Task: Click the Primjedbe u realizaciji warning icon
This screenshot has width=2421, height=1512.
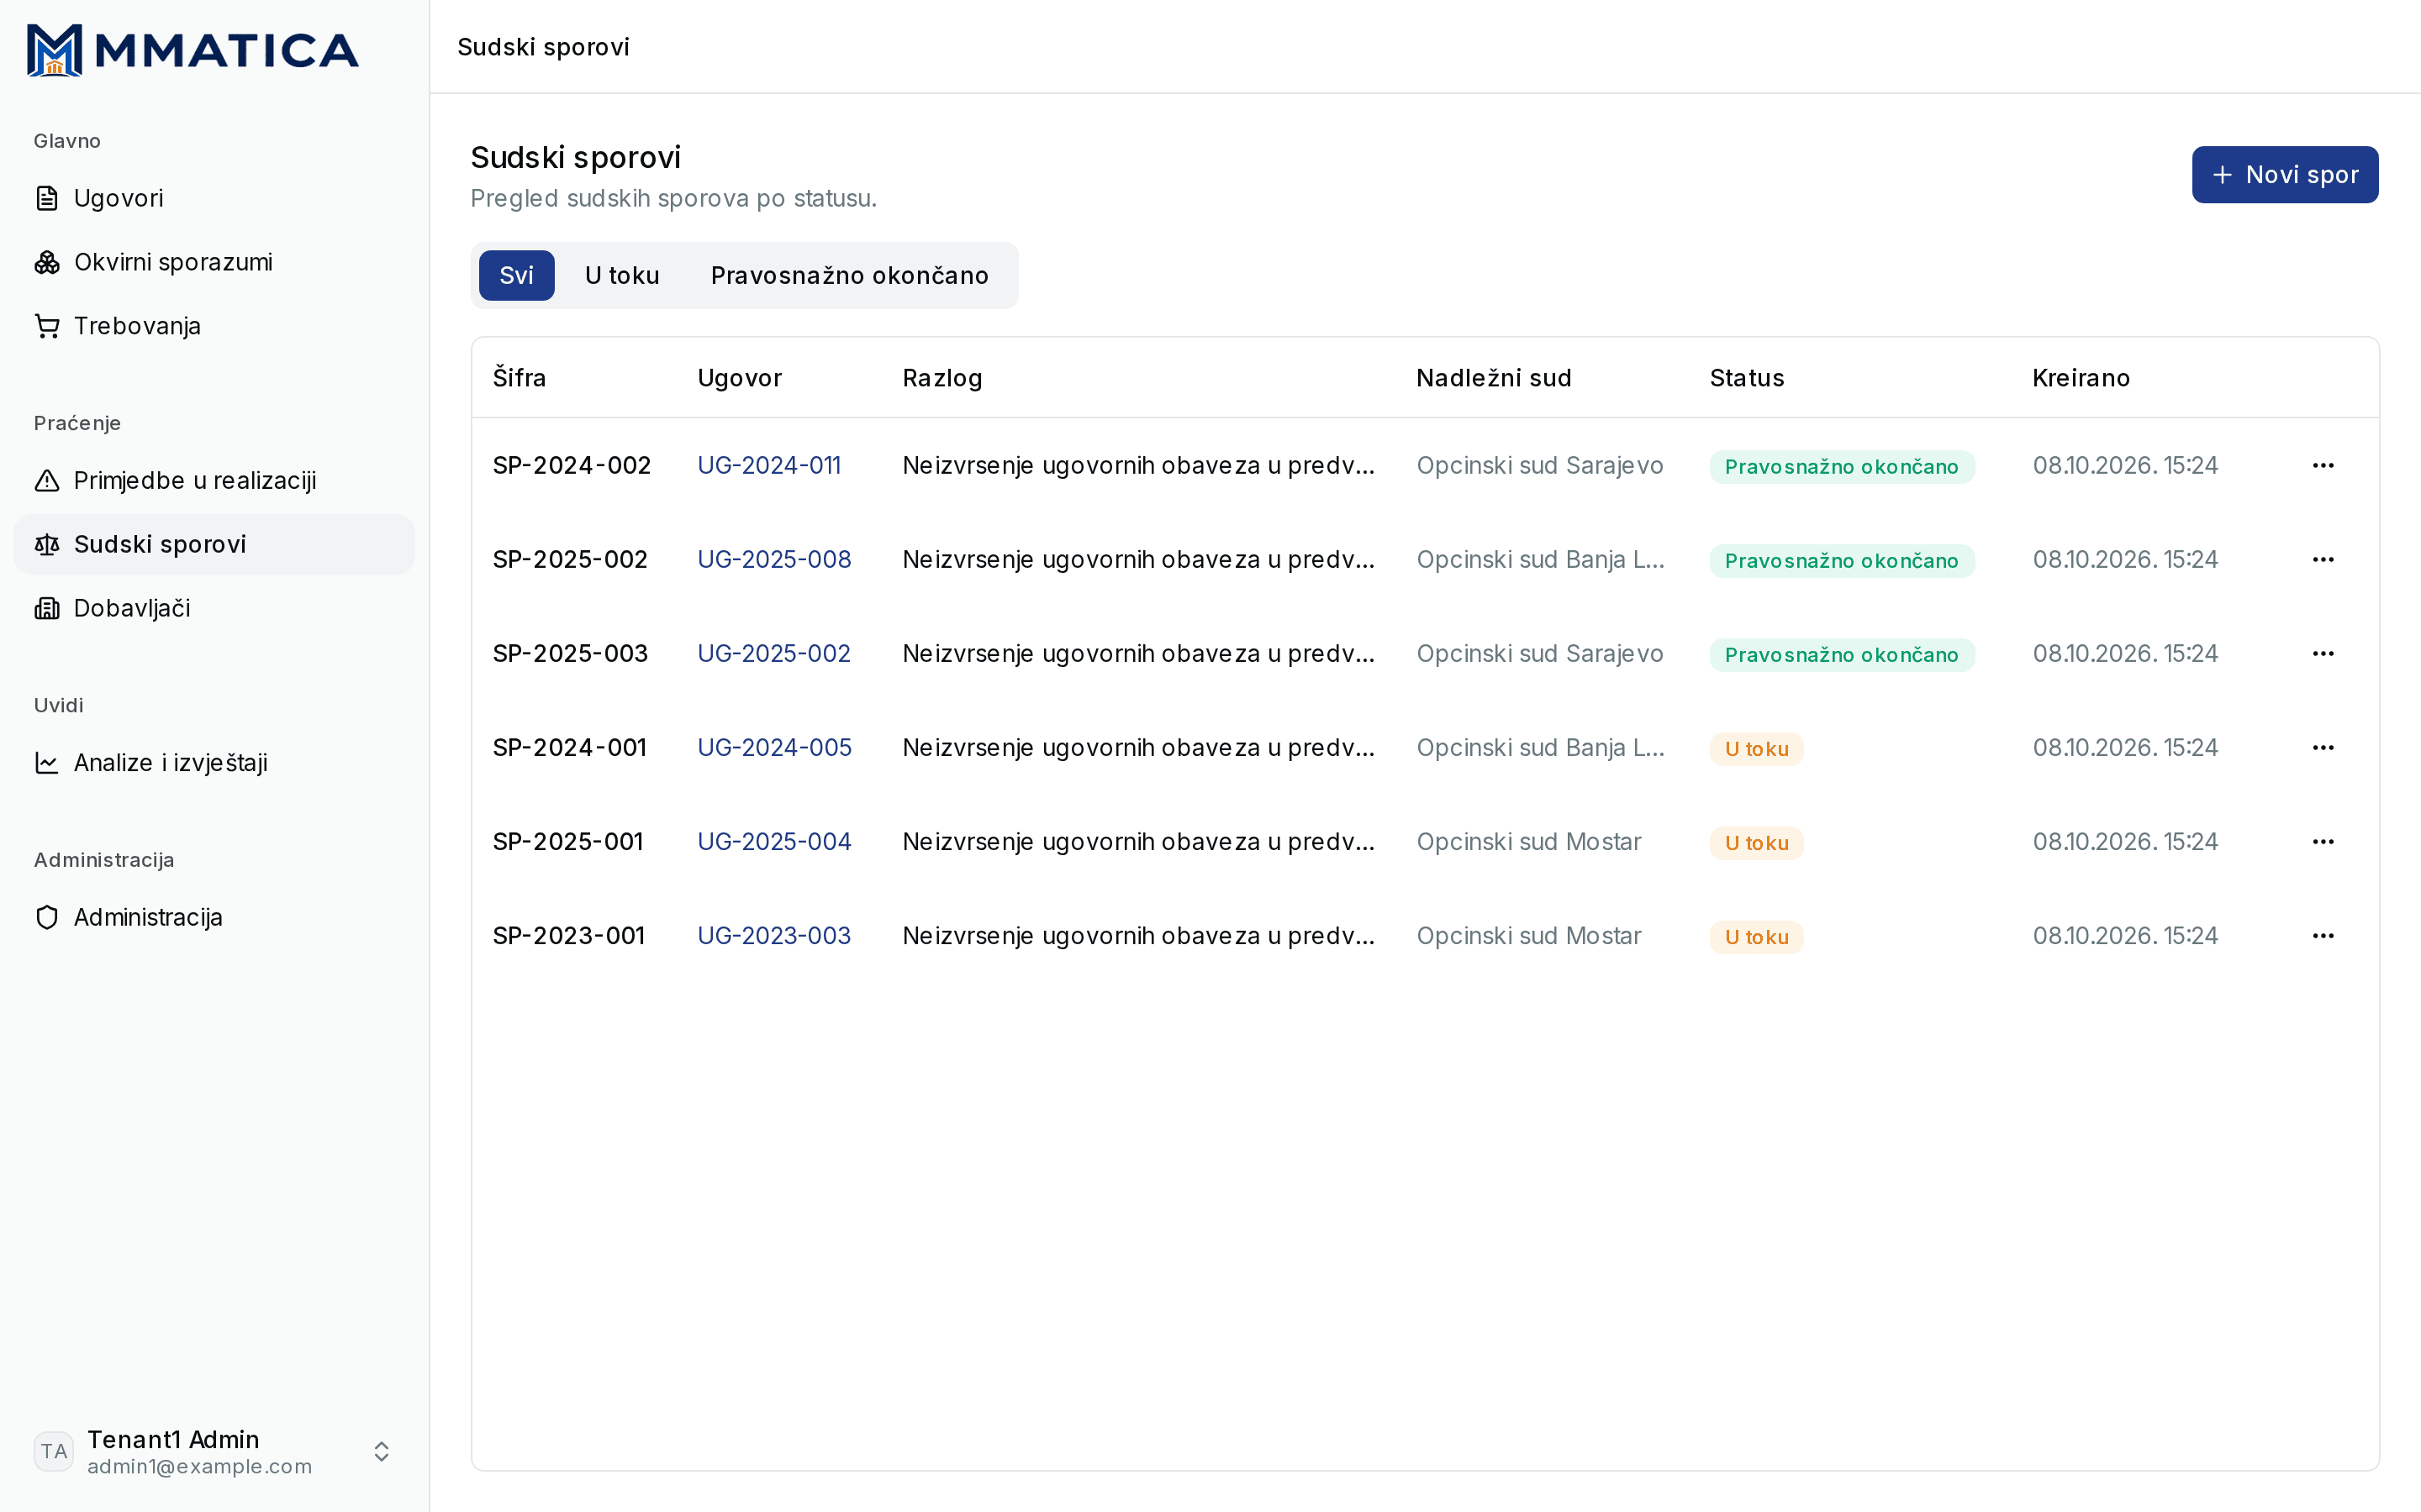Action: [x=47, y=481]
